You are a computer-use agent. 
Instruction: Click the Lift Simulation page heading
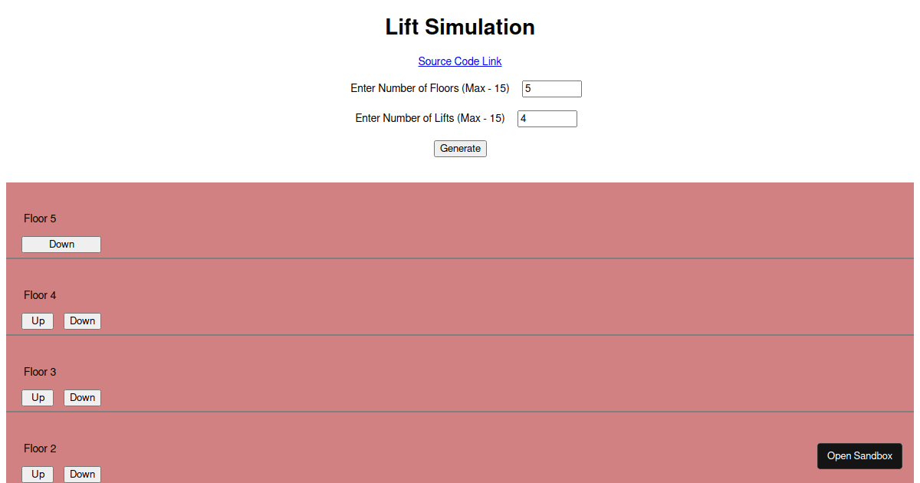tap(460, 27)
